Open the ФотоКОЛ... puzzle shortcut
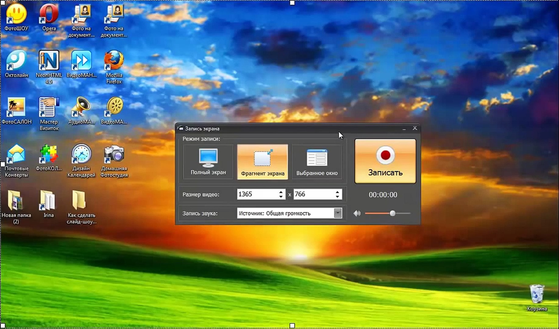This screenshot has width=559, height=329. [49, 157]
